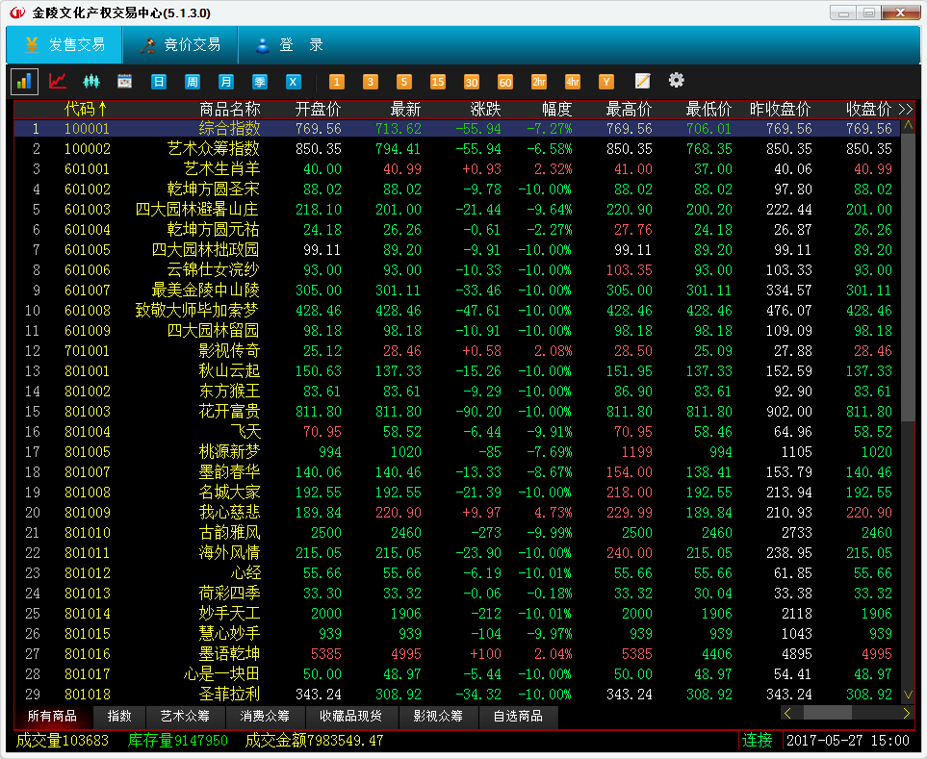Switch to the 自选商品 bottom tab
The height and width of the screenshot is (759, 927).
click(518, 717)
